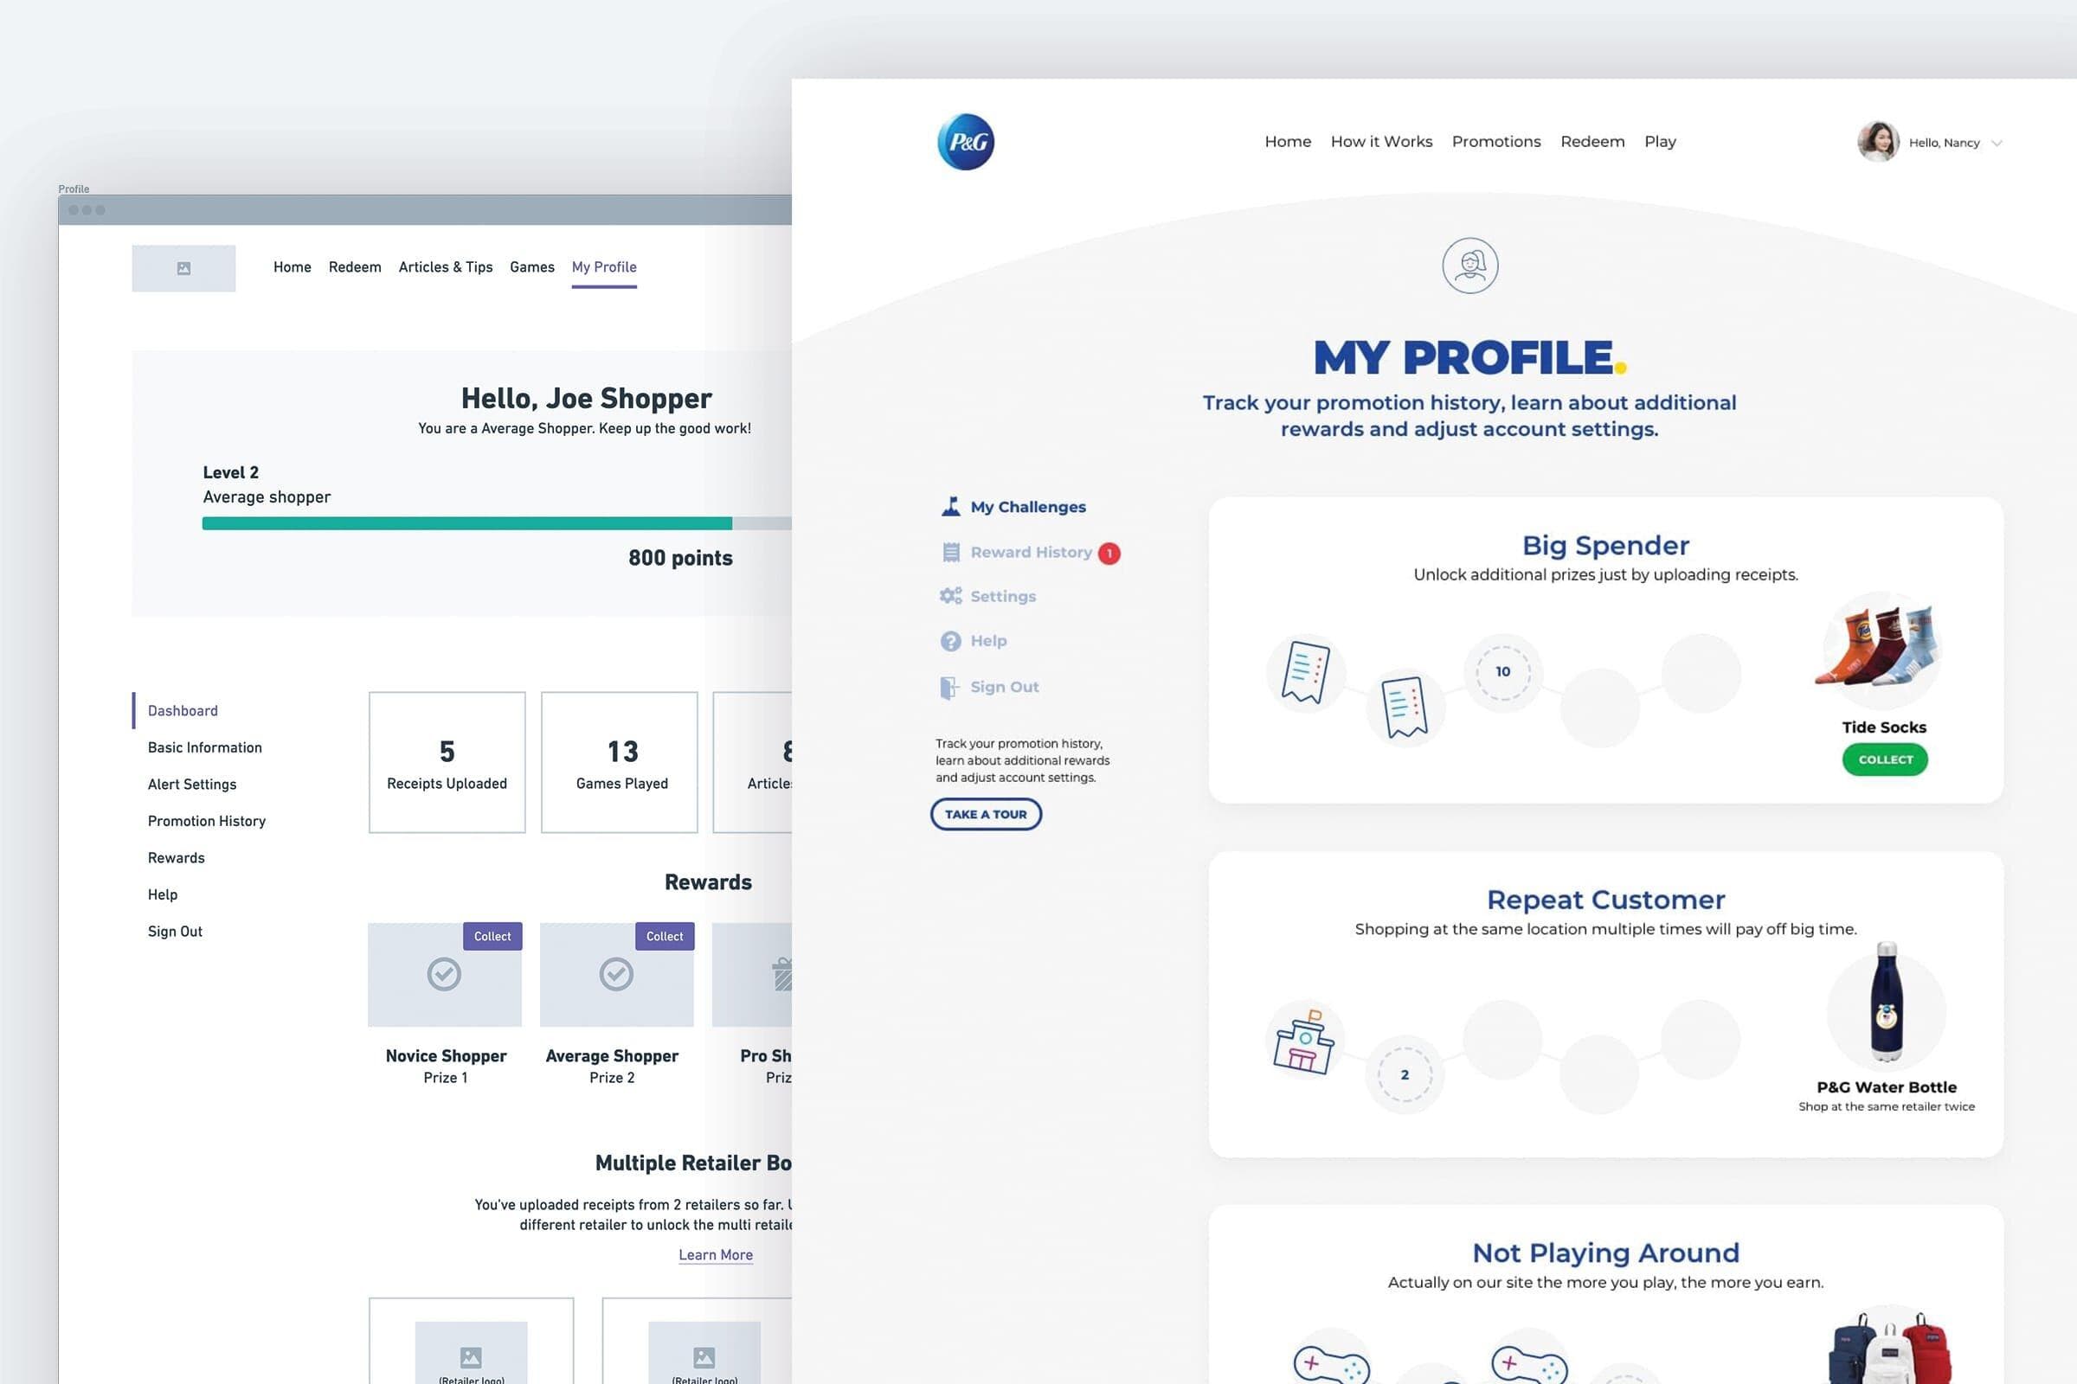
Task: Click the Reward History sidebar icon
Action: coord(948,552)
